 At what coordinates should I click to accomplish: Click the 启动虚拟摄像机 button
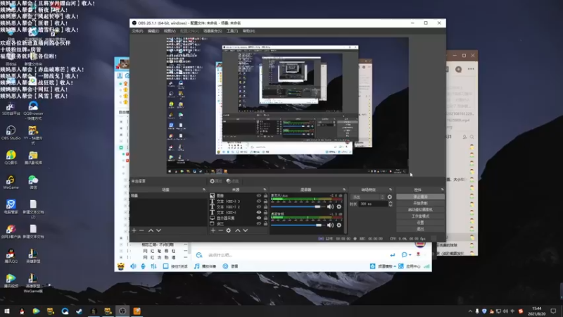pos(420,209)
